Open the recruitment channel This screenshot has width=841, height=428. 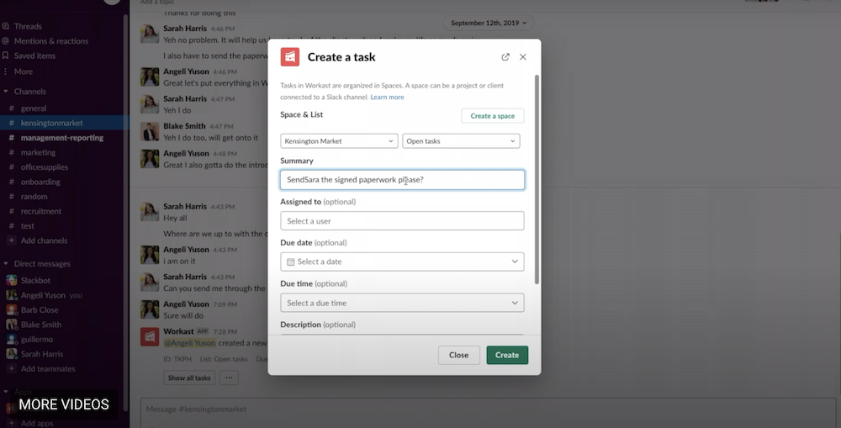[41, 211]
